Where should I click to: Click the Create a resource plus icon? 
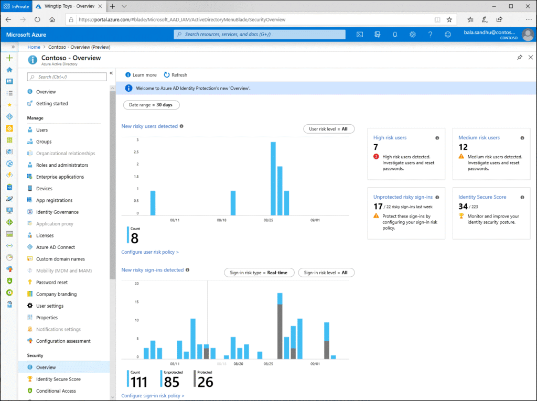click(8, 58)
